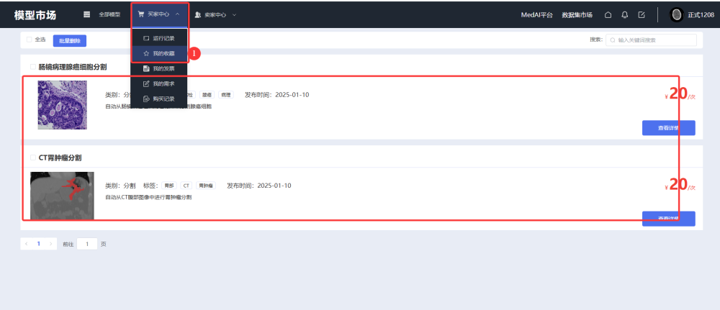This screenshot has width=720, height=310.
Task: Open 数据集市场 link
Action: tap(577, 14)
